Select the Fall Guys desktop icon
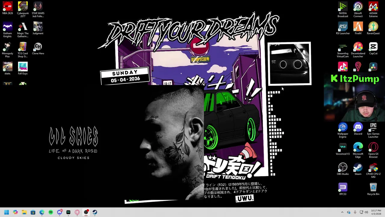The width and height of the screenshot is (385, 217). [23, 68]
